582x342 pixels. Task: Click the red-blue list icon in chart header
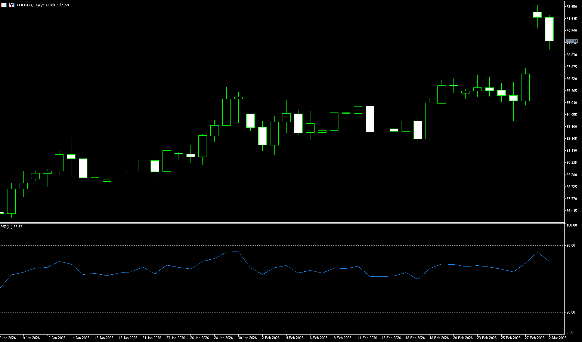click(x=4, y=5)
